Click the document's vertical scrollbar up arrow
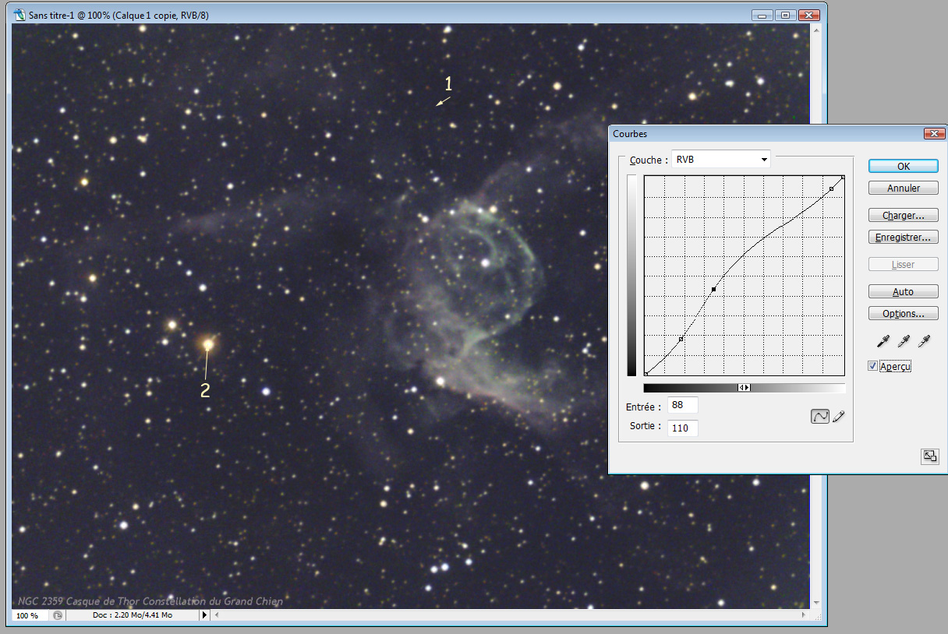The height and width of the screenshot is (634, 948). tap(816, 30)
